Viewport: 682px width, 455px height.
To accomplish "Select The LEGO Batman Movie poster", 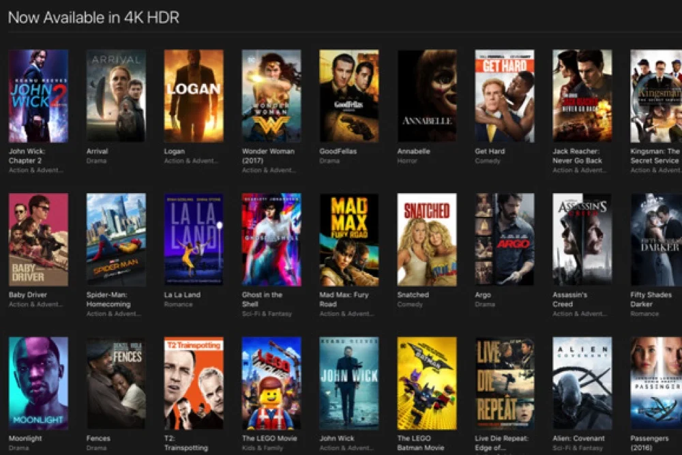I will [427, 383].
